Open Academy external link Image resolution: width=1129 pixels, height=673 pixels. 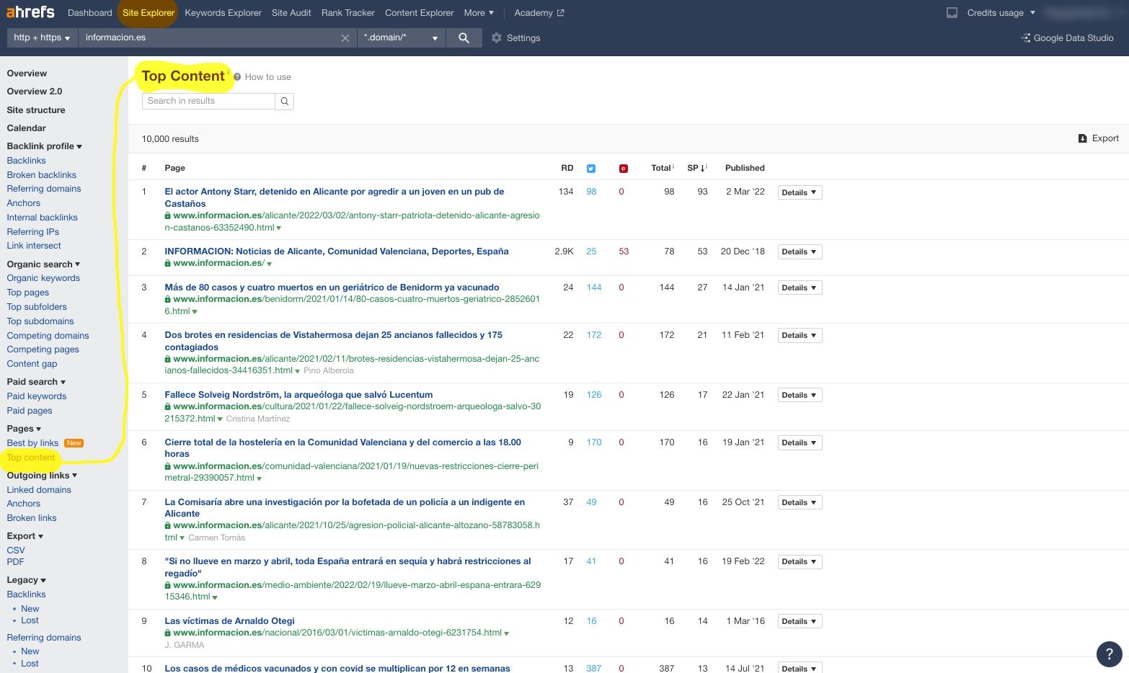pyautogui.click(x=539, y=13)
